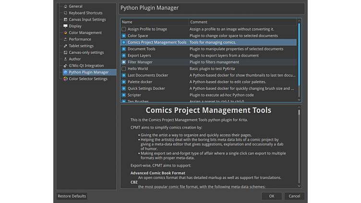
Task: Open the Performance settings page
Action: tap(80, 39)
